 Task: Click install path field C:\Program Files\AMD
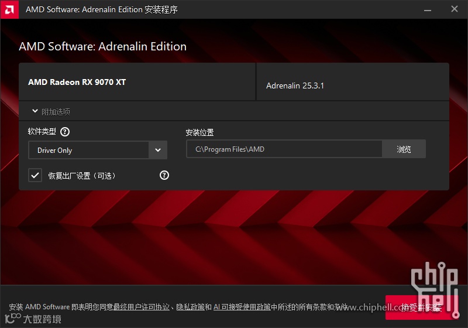click(284, 149)
